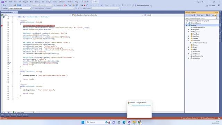Viewport: 222px width, 125px height.
Task: Click the Visual Studio taskbar icon
Action: click(129, 122)
